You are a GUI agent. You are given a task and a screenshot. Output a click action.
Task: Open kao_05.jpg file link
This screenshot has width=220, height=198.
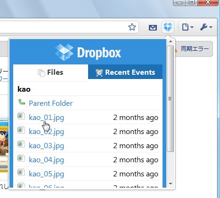point(47,174)
